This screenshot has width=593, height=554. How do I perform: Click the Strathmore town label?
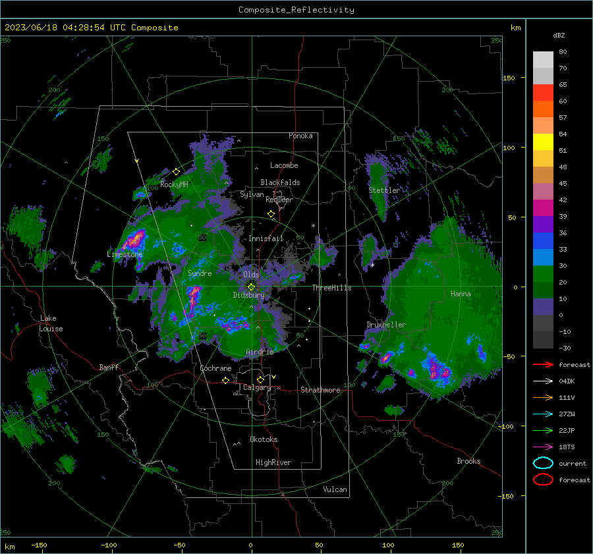coord(320,390)
